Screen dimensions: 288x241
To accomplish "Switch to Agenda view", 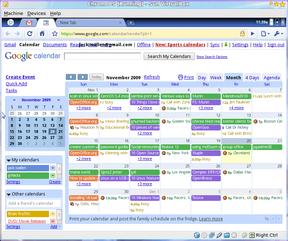I will 272,77.
